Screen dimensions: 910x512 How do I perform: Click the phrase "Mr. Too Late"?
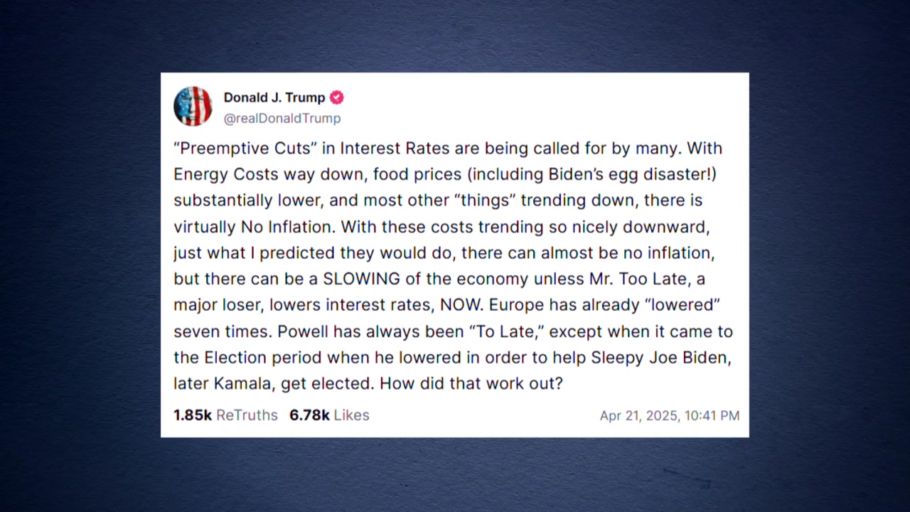636,279
